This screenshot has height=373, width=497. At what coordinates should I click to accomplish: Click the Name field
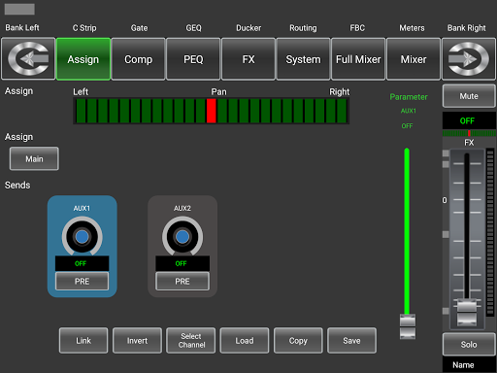coord(469,365)
